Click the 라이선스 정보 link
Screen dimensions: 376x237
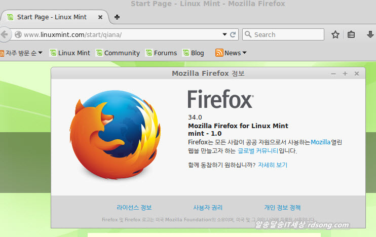134,208
